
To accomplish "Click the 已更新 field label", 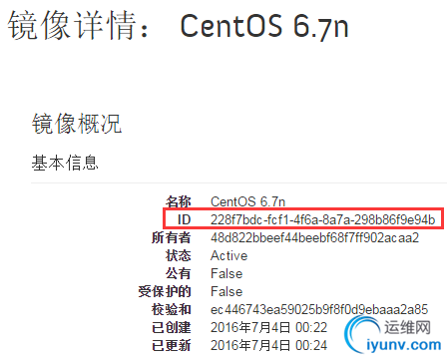I will 172,345.
